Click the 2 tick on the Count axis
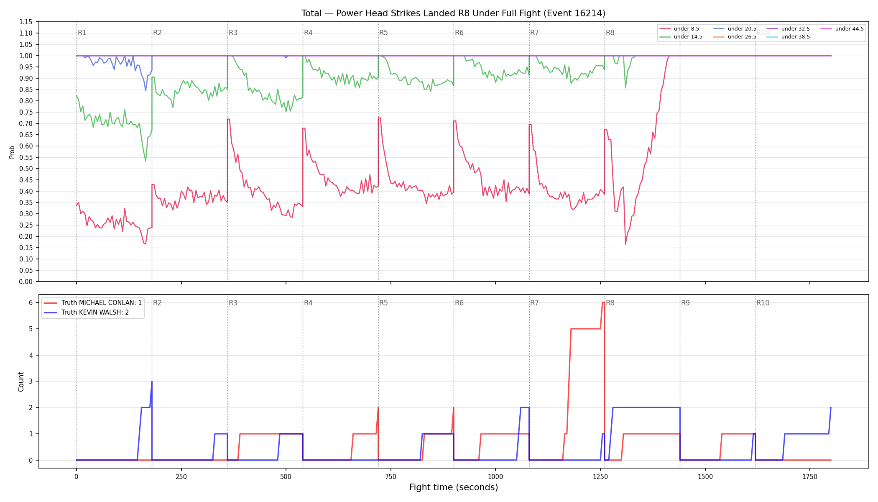The width and height of the screenshot is (878, 502). point(31,407)
